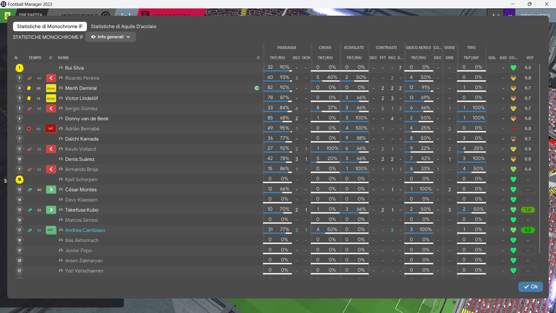
Task: Click Rui Silva's yellow goalkeeper shirt icon
Action: 19,68
